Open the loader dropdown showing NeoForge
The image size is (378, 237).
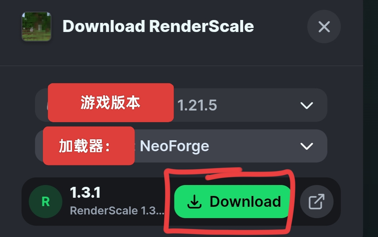[x=181, y=146]
